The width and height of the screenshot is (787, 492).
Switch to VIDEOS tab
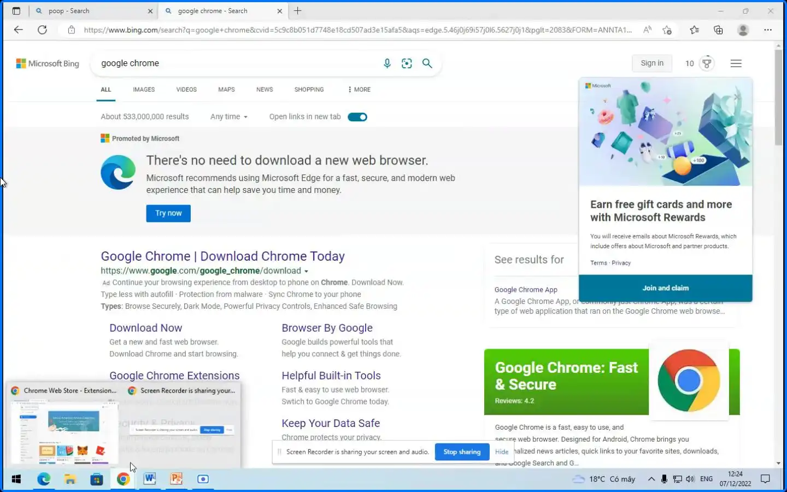pyautogui.click(x=186, y=90)
